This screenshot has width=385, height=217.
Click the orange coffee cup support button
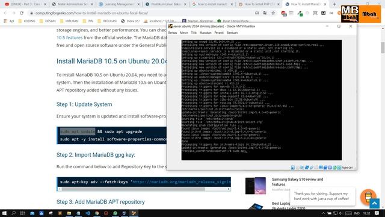pos(368,197)
